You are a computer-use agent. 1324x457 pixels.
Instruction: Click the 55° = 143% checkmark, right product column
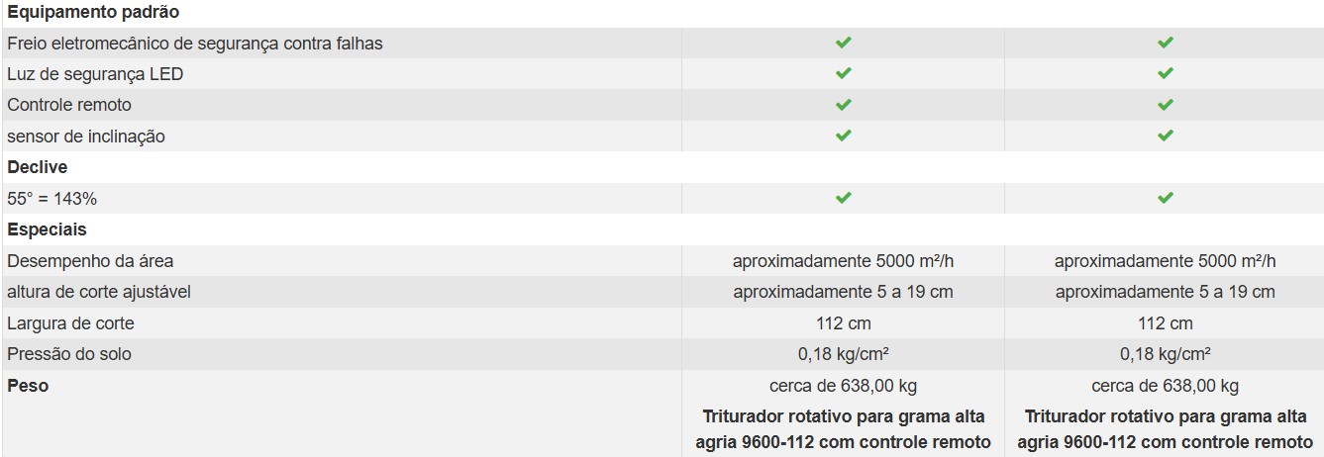1166,198
